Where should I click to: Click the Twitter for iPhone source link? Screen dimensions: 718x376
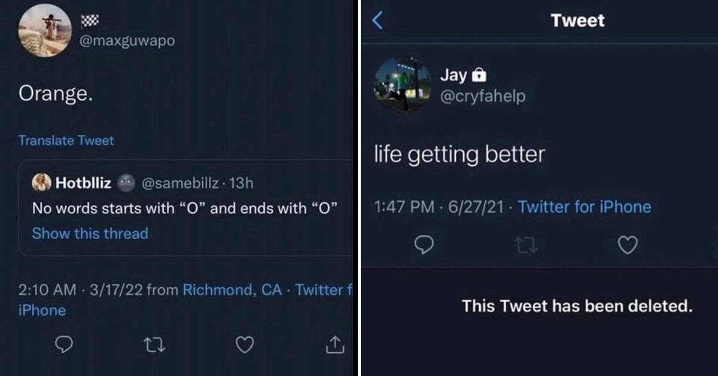pyautogui.click(x=585, y=207)
